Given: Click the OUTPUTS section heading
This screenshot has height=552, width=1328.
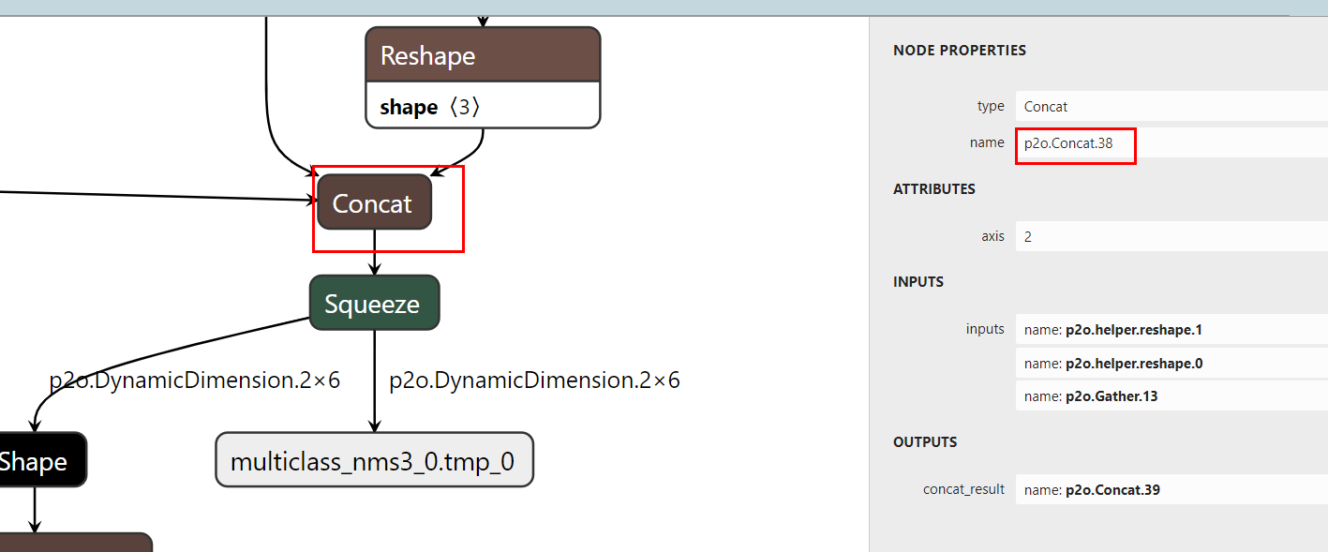Looking at the screenshot, I should 925,442.
